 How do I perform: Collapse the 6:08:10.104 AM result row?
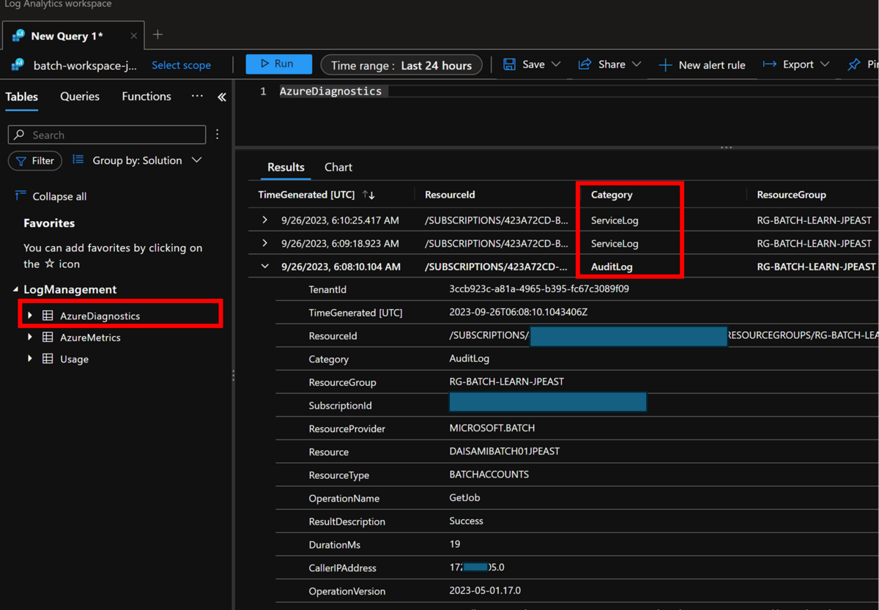pos(264,267)
